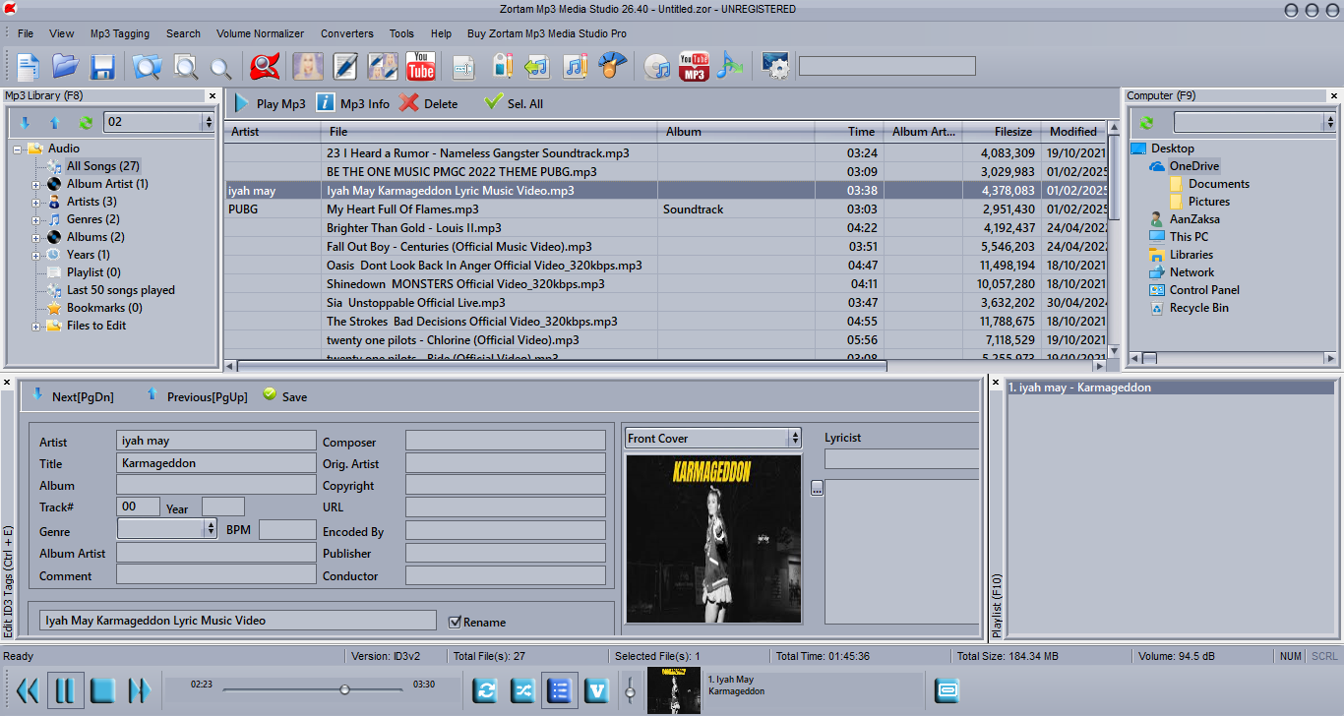This screenshot has width=1344, height=716.
Task: Click the Sel. All button
Action: [514, 103]
